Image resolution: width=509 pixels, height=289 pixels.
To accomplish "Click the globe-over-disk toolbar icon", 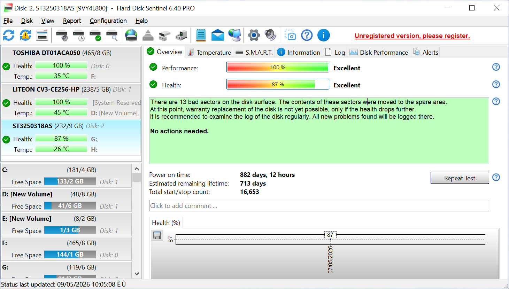I will (x=131, y=35).
